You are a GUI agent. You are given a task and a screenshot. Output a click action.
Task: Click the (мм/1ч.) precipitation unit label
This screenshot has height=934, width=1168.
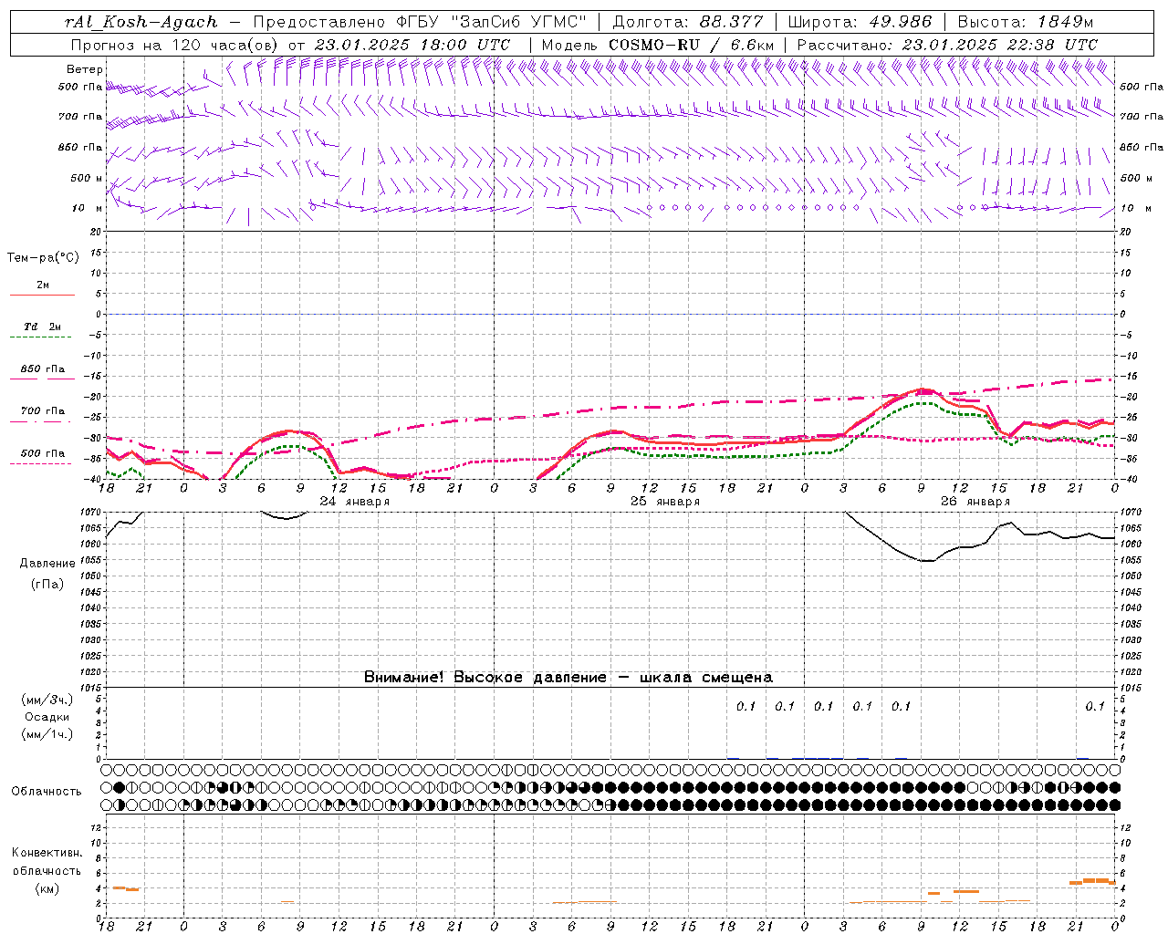pos(47,734)
